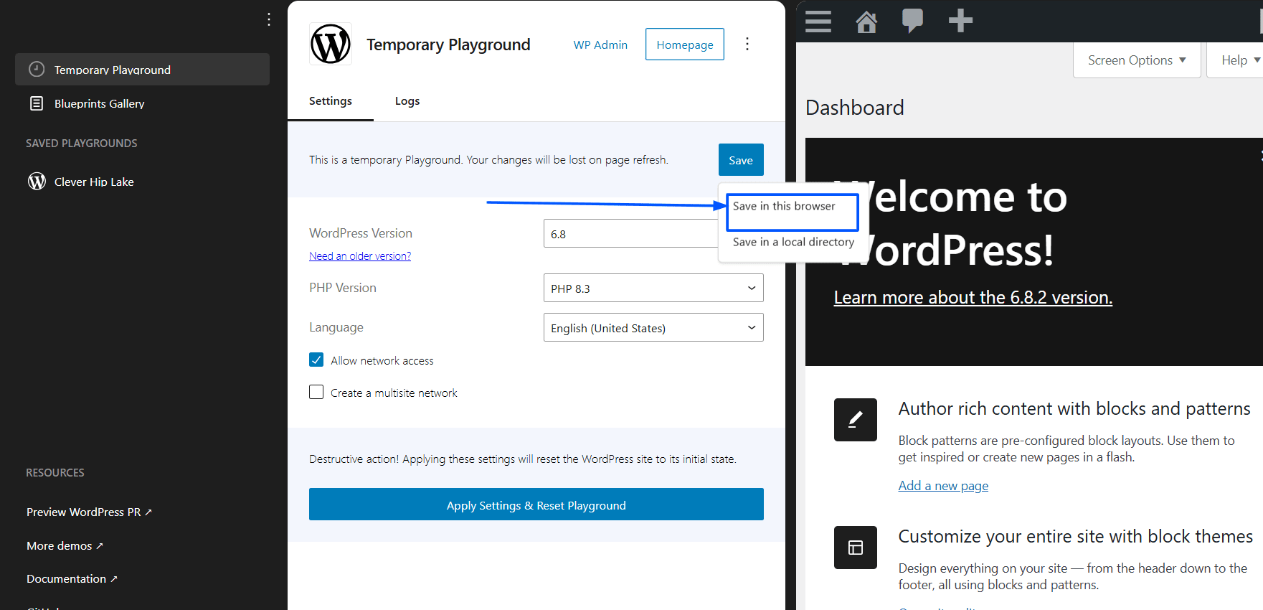
Task: Click the WordPress Version field label
Action: point(361,233)
